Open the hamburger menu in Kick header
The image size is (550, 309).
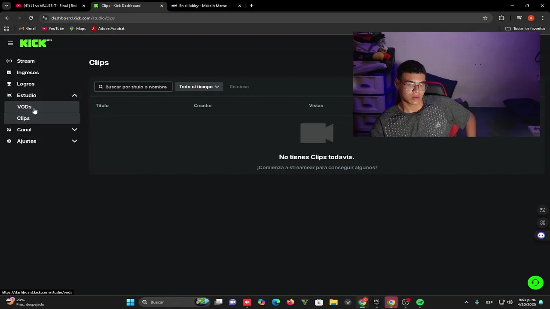click(10, 43)
